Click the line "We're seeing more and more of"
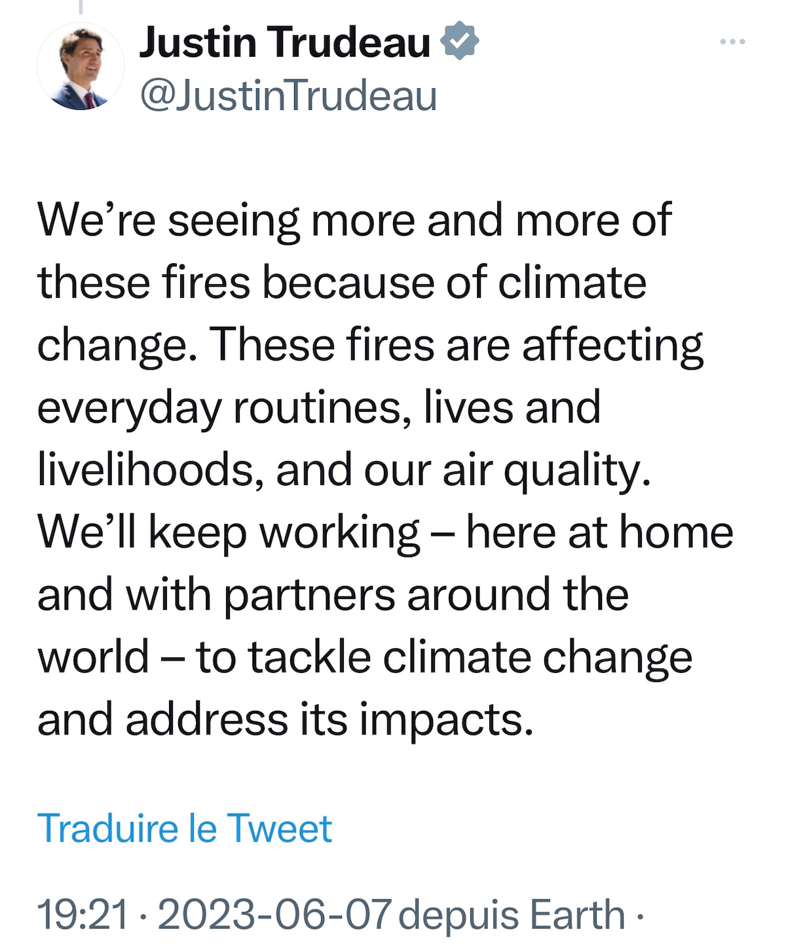The image size is (786, 946). coord(354,221)
